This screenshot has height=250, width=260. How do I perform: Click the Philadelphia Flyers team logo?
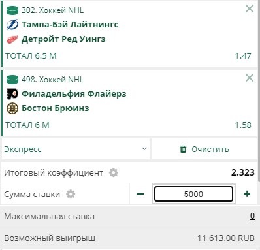(12, 94)
